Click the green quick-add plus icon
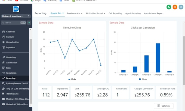 pyautogui.click(x=29, y=23)
